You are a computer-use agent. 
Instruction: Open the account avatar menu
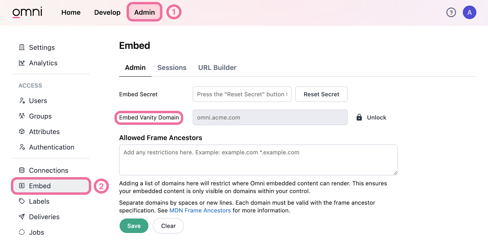(469, 12)
